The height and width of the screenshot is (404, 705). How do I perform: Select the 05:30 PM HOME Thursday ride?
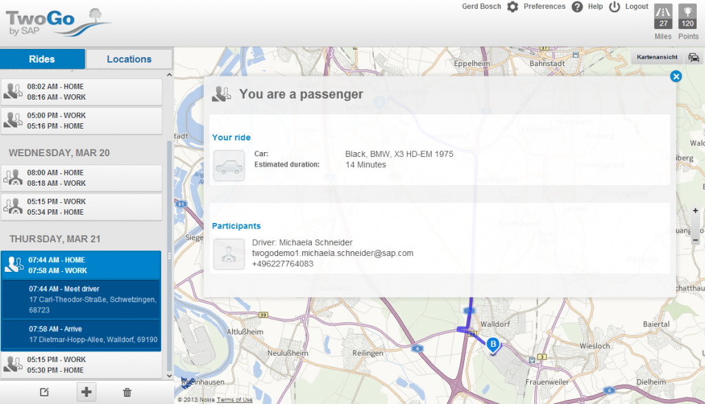[81, 365]
